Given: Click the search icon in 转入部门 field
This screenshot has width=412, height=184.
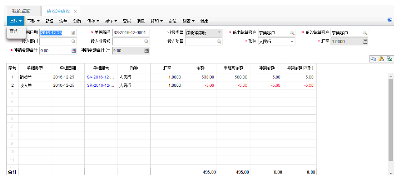Looking at the screenshot, I should (x=73, y=41).
